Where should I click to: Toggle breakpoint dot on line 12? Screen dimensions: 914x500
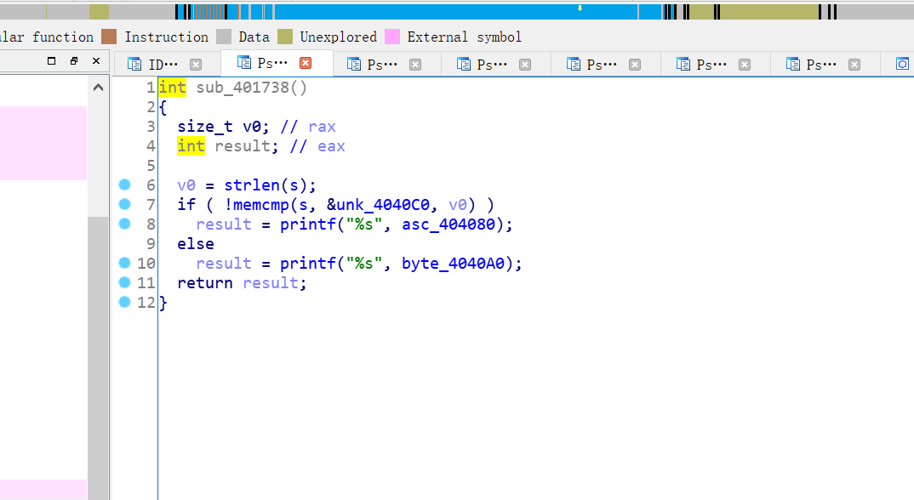click(x=125, y=302)
